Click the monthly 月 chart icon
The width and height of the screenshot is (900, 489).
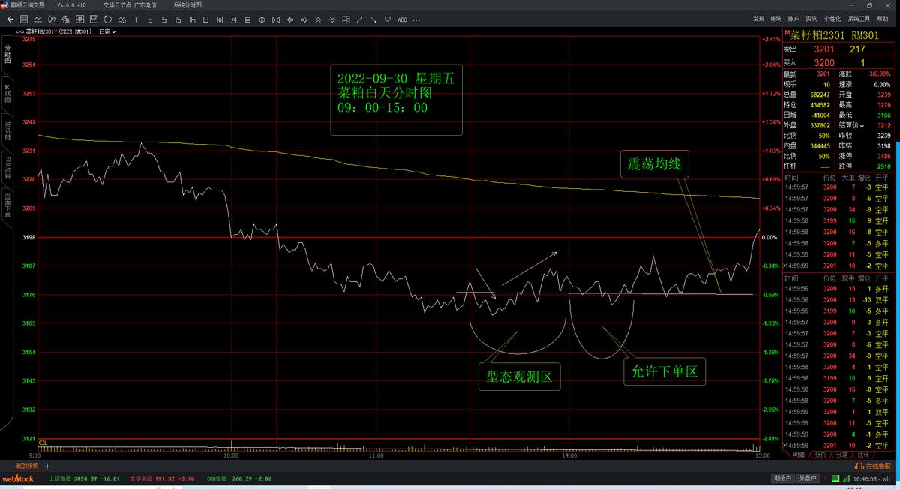coord(232,19)
